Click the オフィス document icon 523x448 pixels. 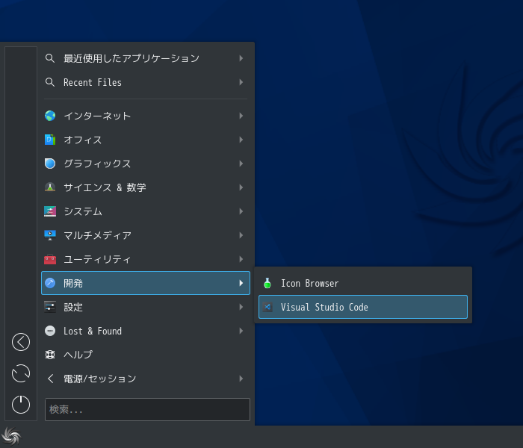[x=50, y=140]
